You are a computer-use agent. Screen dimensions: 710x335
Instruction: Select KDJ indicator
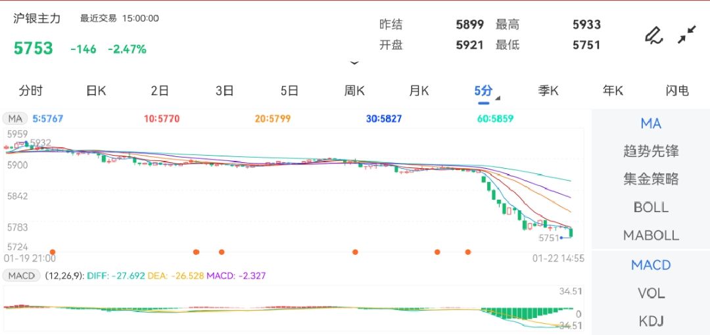(x=651, y=321)
